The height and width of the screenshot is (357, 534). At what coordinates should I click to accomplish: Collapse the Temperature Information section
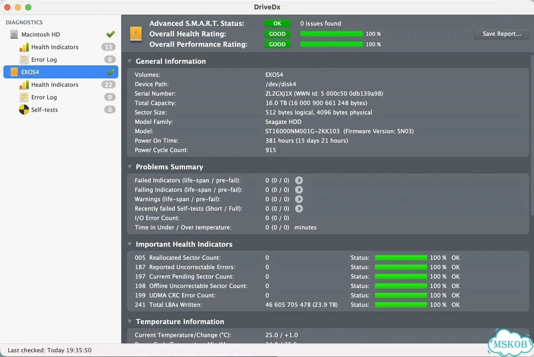tap(130, 322)
